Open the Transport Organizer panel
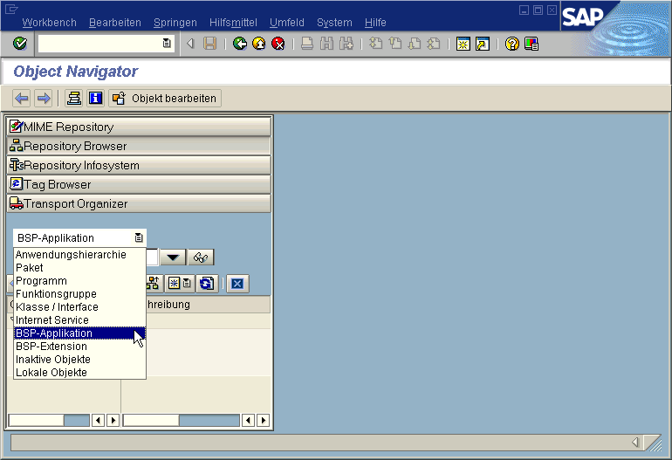This screenshot has height=460, width=672. [x=140, y=204]
